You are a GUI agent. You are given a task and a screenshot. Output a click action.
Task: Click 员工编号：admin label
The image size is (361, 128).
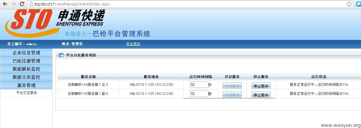pyautogui.click(x=22, y=44)
